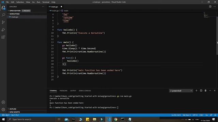Select the Terminal panel tab
218x122 pixels.
click(x=53, y=90)
